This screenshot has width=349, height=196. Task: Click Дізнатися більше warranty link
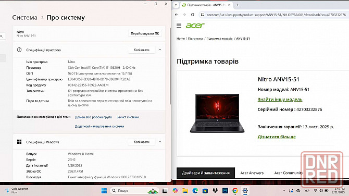[x=277, y=137]
